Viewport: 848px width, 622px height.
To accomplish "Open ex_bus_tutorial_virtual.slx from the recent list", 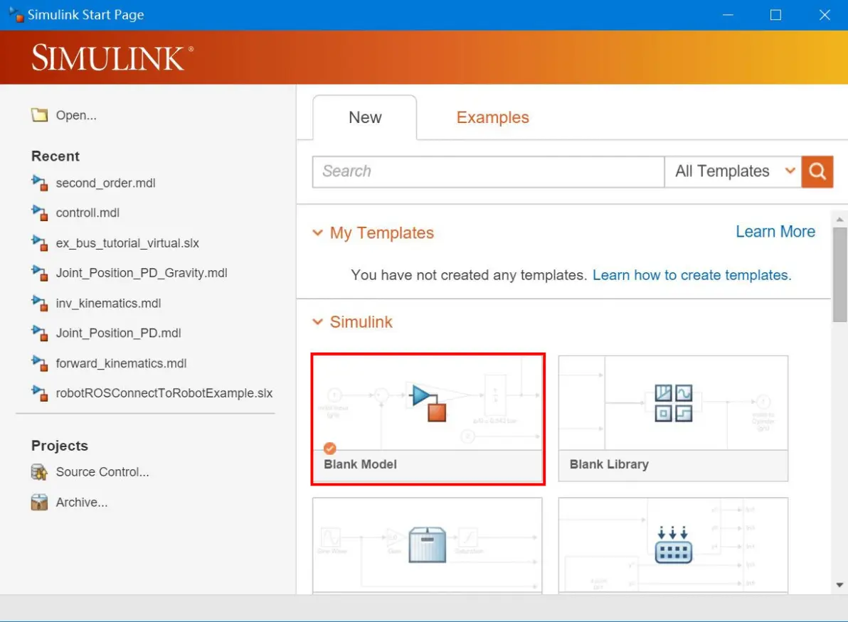I will pos(127,243).
